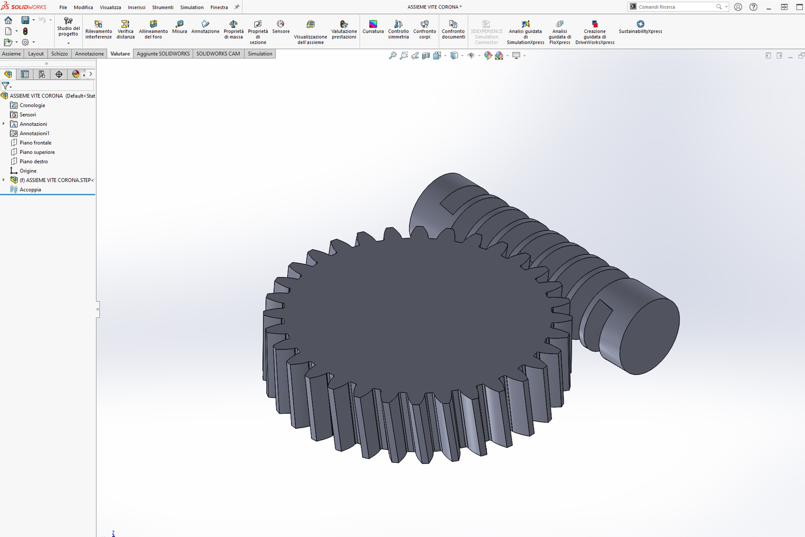
Task: Add a Sensore from the ribbon
Action: click(281, 27)
